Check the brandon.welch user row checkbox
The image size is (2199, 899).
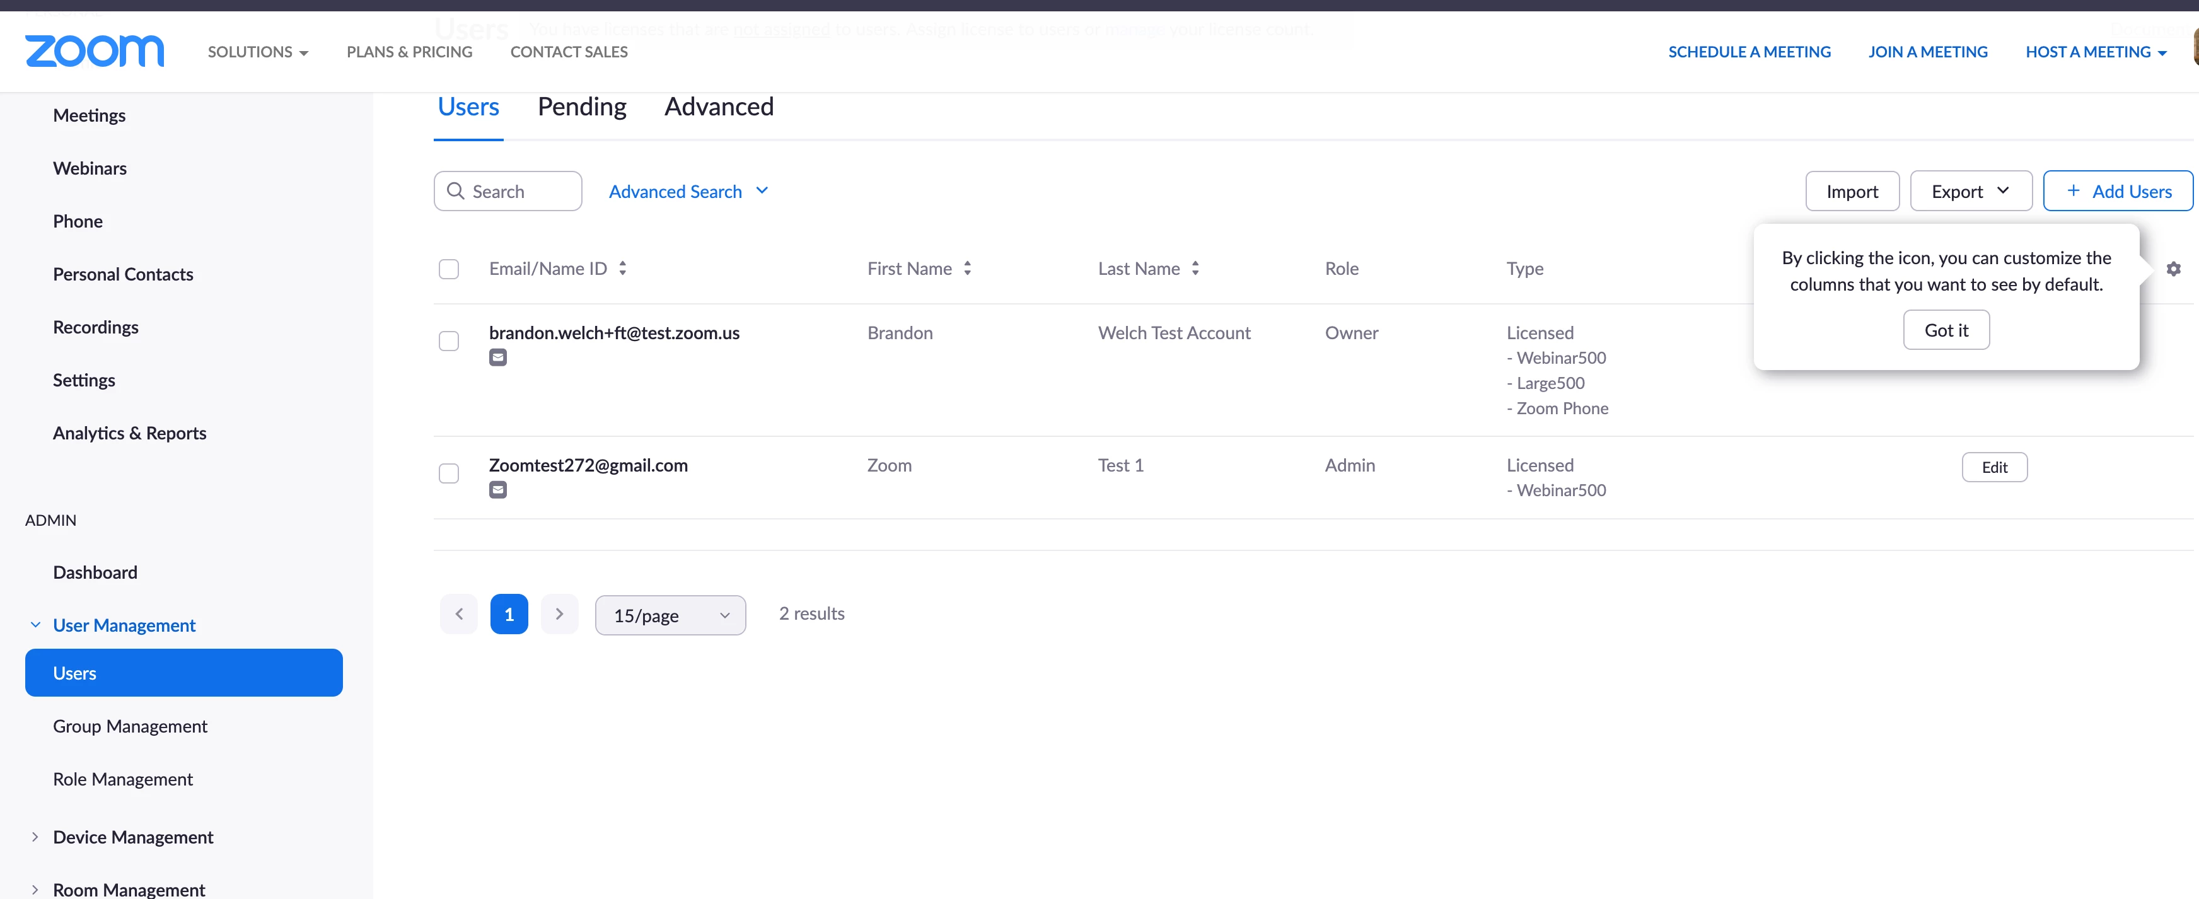(449, 340)
